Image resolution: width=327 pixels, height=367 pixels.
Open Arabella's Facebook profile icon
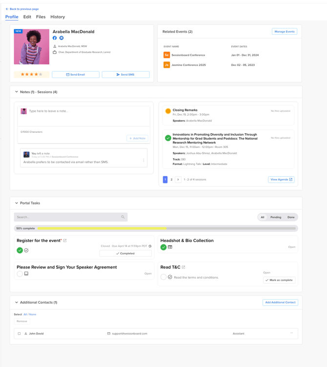[55, 38]
